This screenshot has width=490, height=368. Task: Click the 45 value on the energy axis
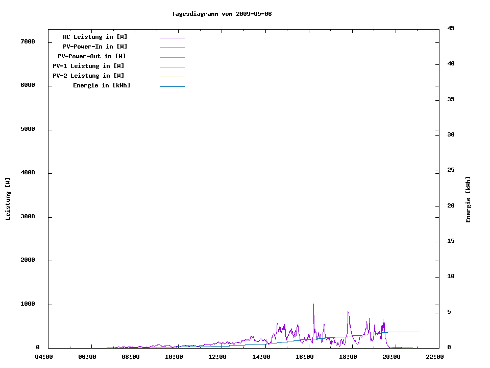[x=451, y=28]
